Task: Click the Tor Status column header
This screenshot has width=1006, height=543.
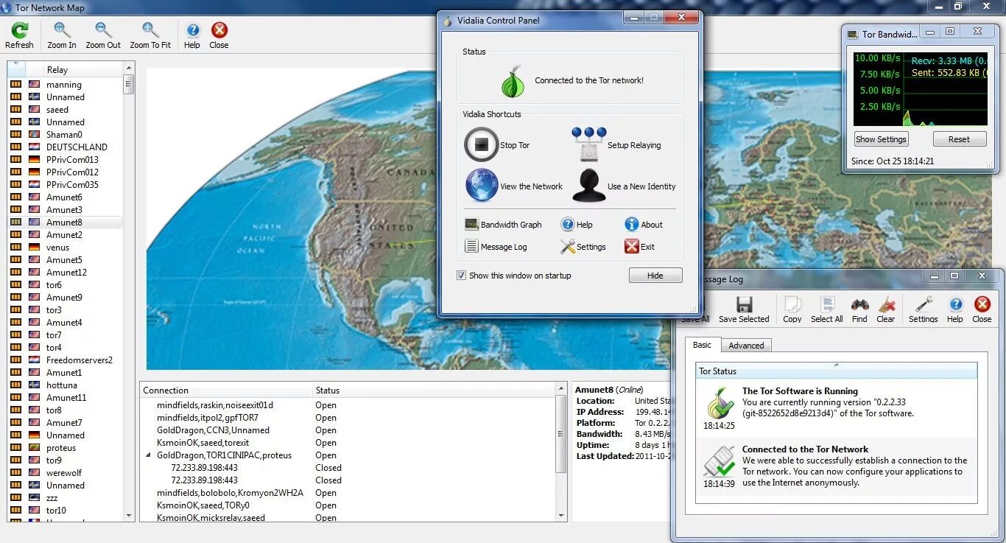Action: (836, 371)
